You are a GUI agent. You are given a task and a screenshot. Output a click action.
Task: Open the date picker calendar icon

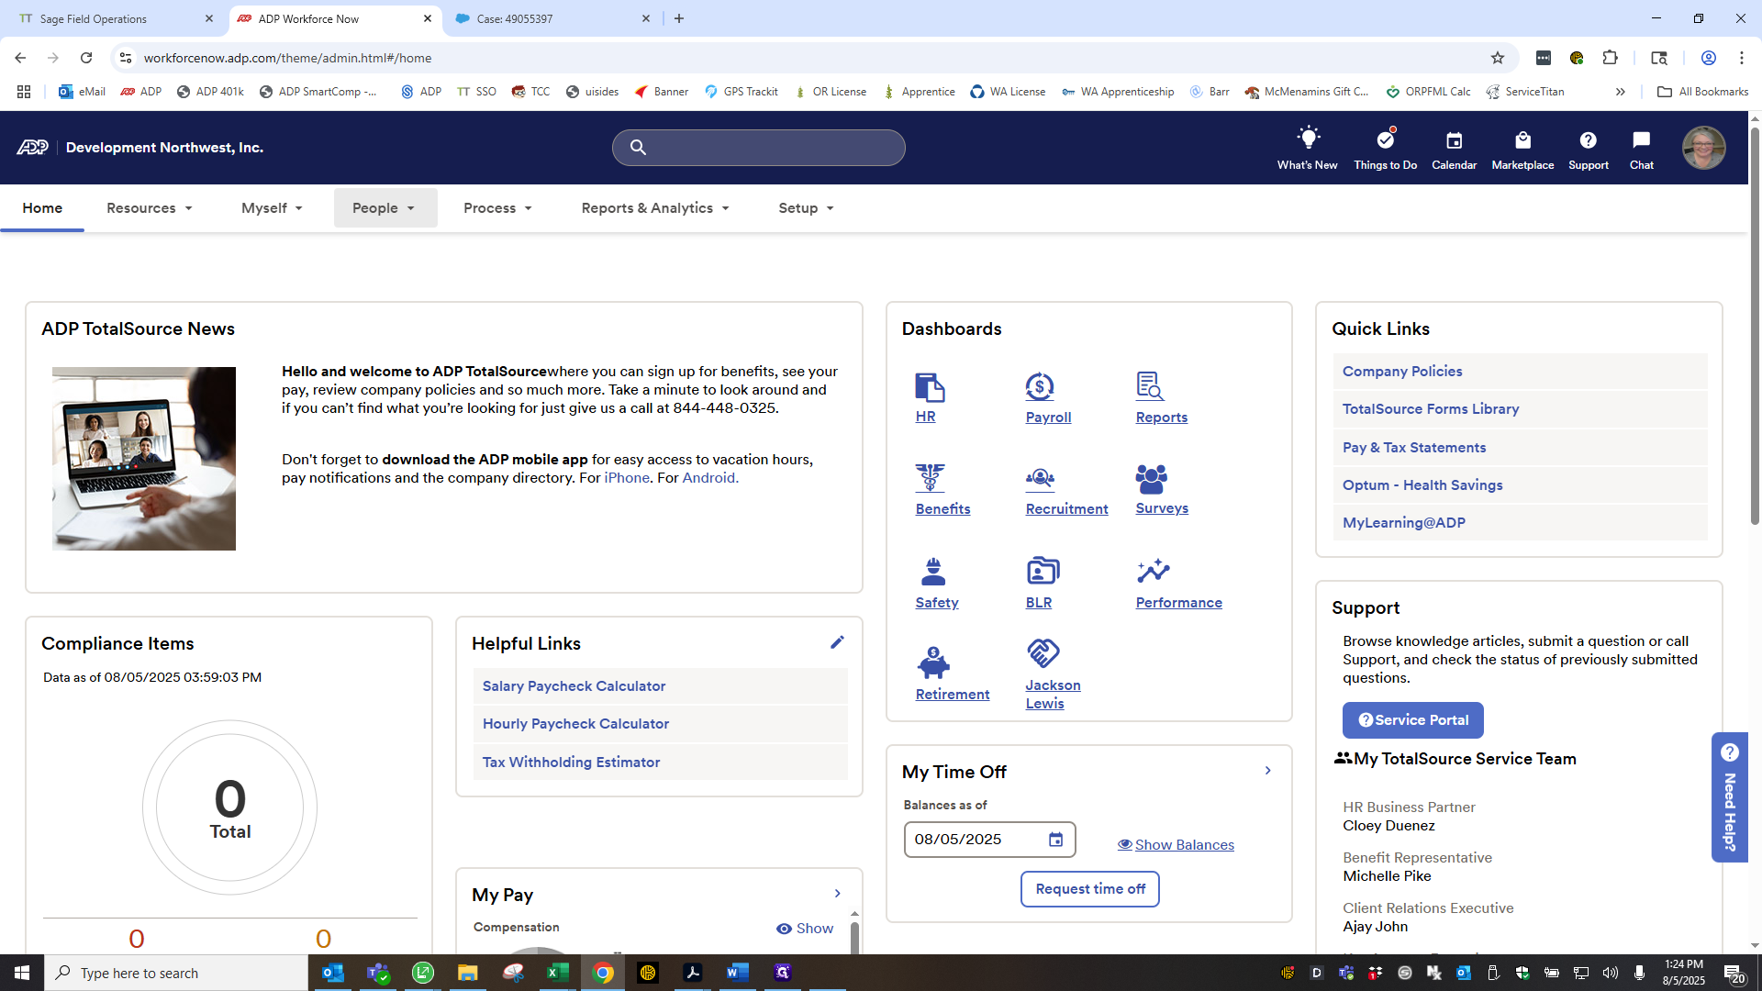point(1055,840)
